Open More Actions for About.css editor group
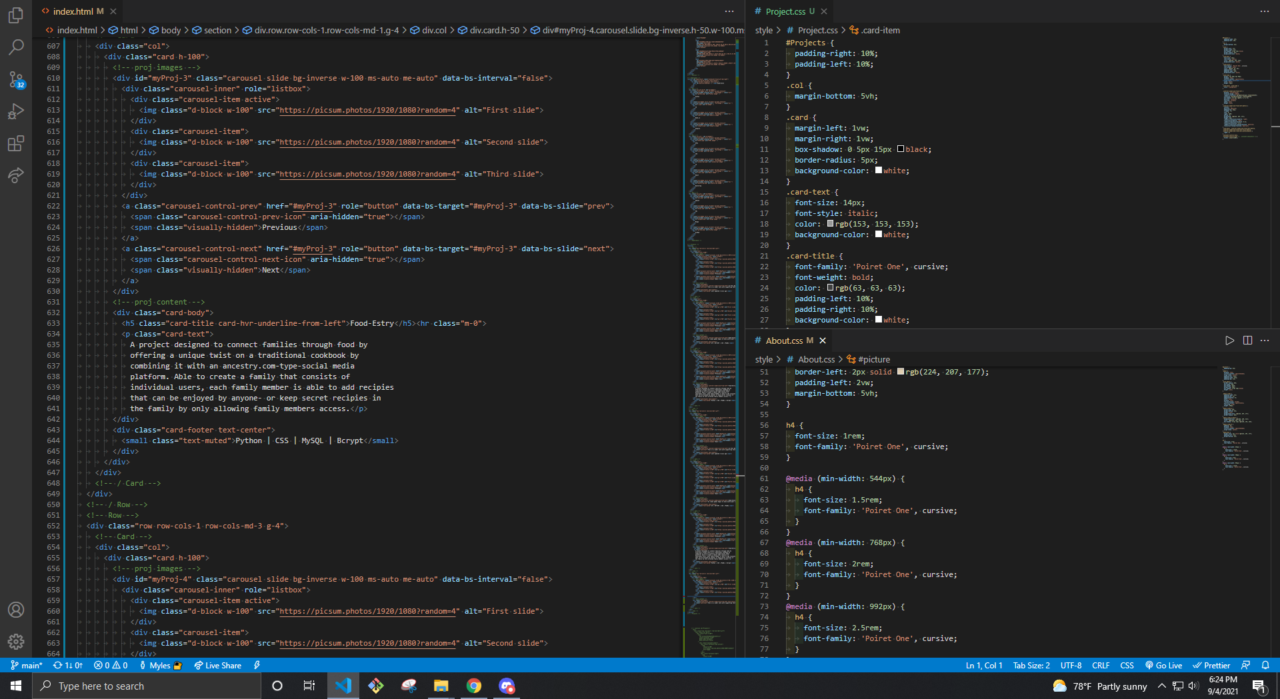The image size is (1280, 699). pos(1265,341)
